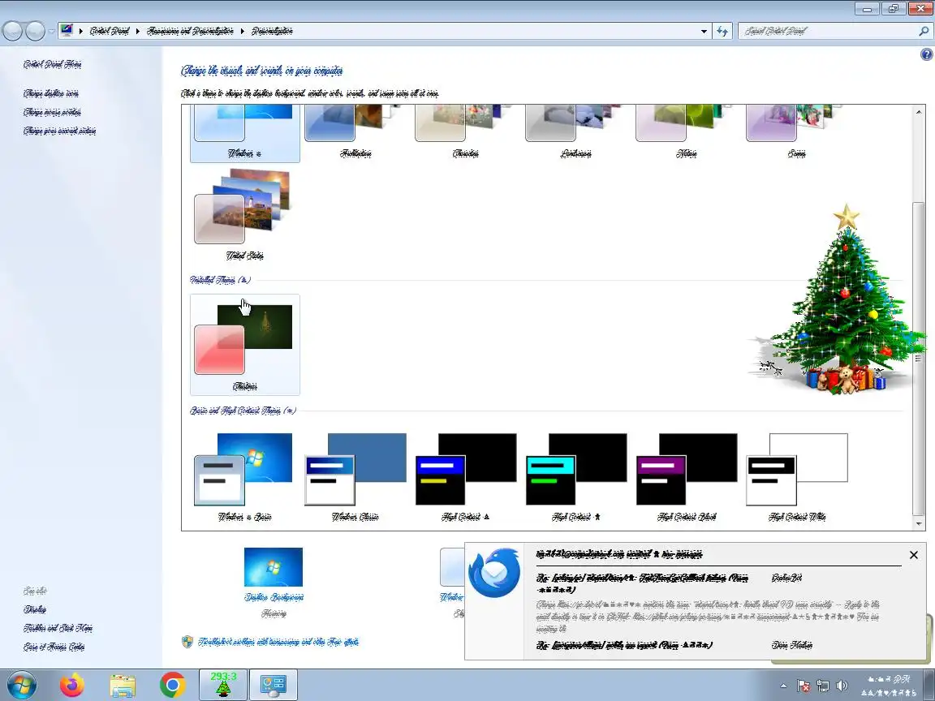Open Desktop Background settings icon
Viewport: 935px width, 701px height.
(273, 567)
